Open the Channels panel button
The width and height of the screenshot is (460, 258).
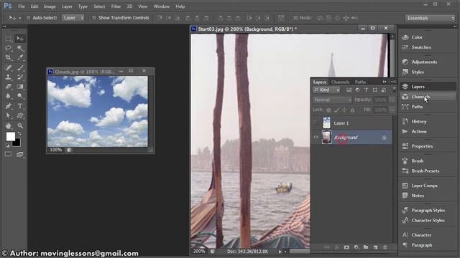[x=428, y=97]
